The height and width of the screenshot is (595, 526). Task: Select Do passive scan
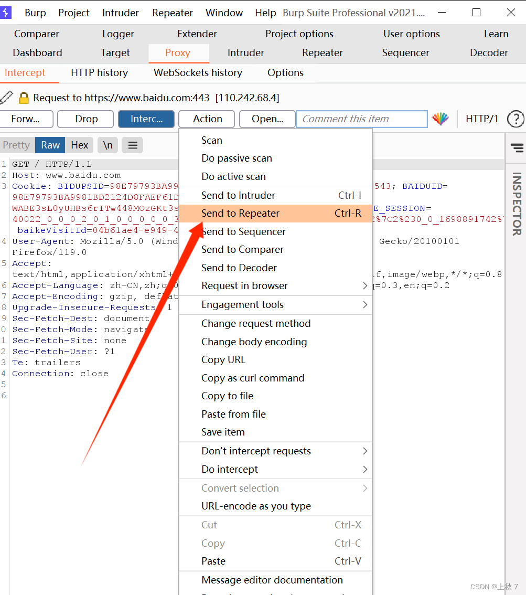[275, 158]
